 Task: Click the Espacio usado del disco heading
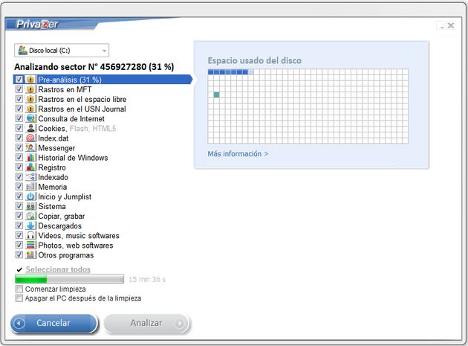pos(255,60)
